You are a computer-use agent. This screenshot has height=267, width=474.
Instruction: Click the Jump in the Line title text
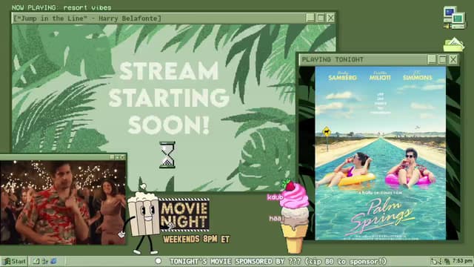tap(87, 19)
